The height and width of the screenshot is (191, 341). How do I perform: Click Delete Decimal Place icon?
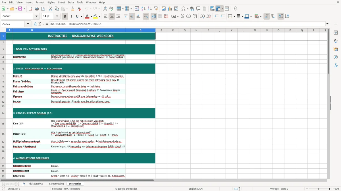pyautogui.click(x=209, y=16)
